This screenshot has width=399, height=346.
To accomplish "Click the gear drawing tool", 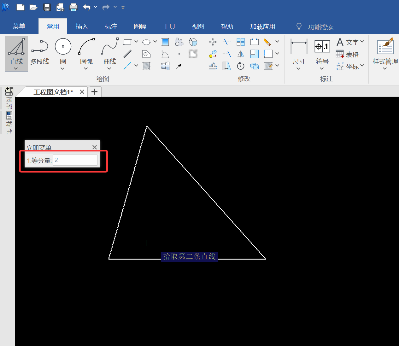I will (x=179, y=42).
